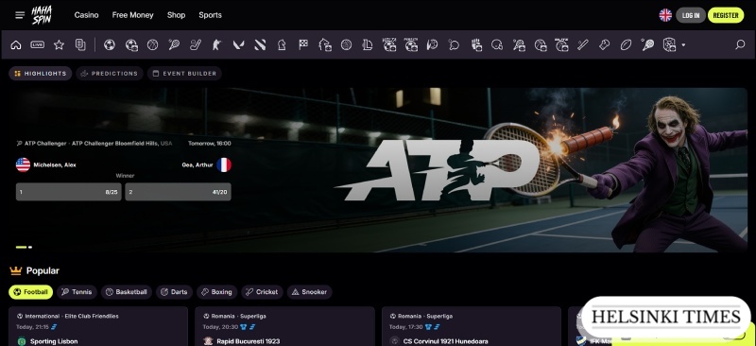Select the League of Legends icon
The width and height of the screenshot is (756, 346).
tap(368, 44)
